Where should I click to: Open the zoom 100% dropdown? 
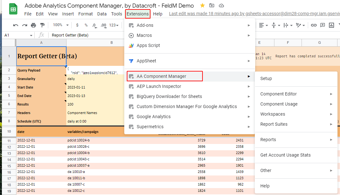(x=61, y=25)
